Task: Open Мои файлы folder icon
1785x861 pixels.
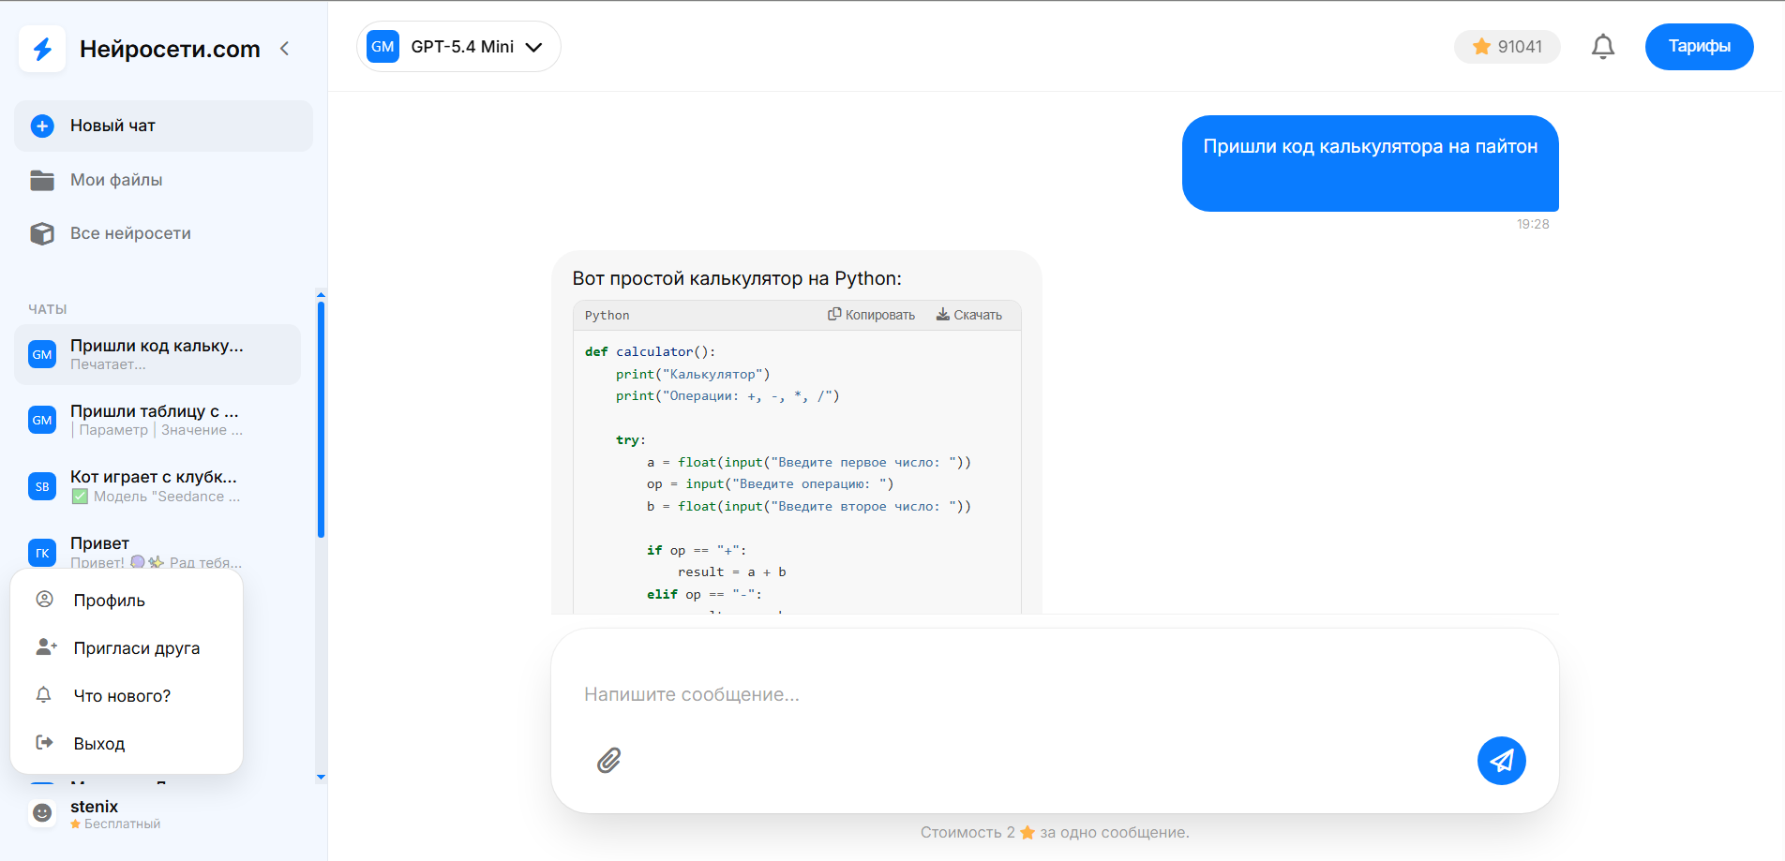Action: pos(42,180)
